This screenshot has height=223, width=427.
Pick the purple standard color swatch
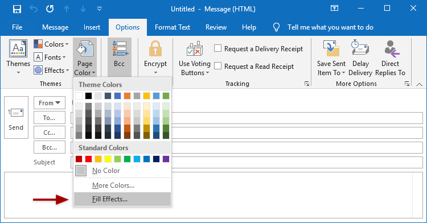pos(166,159)
